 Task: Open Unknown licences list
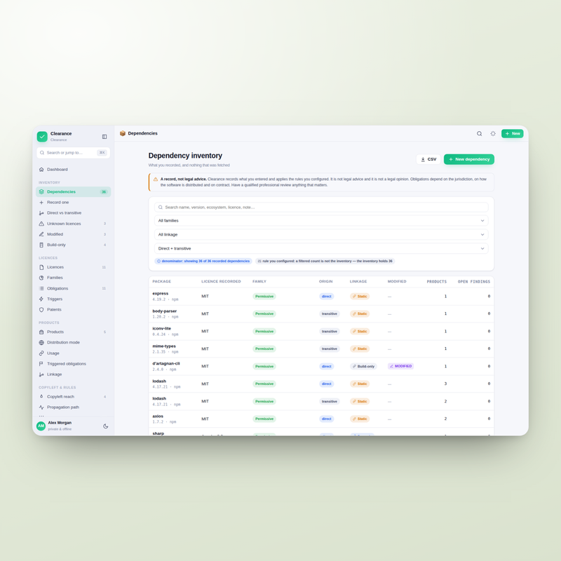(74, 224)
